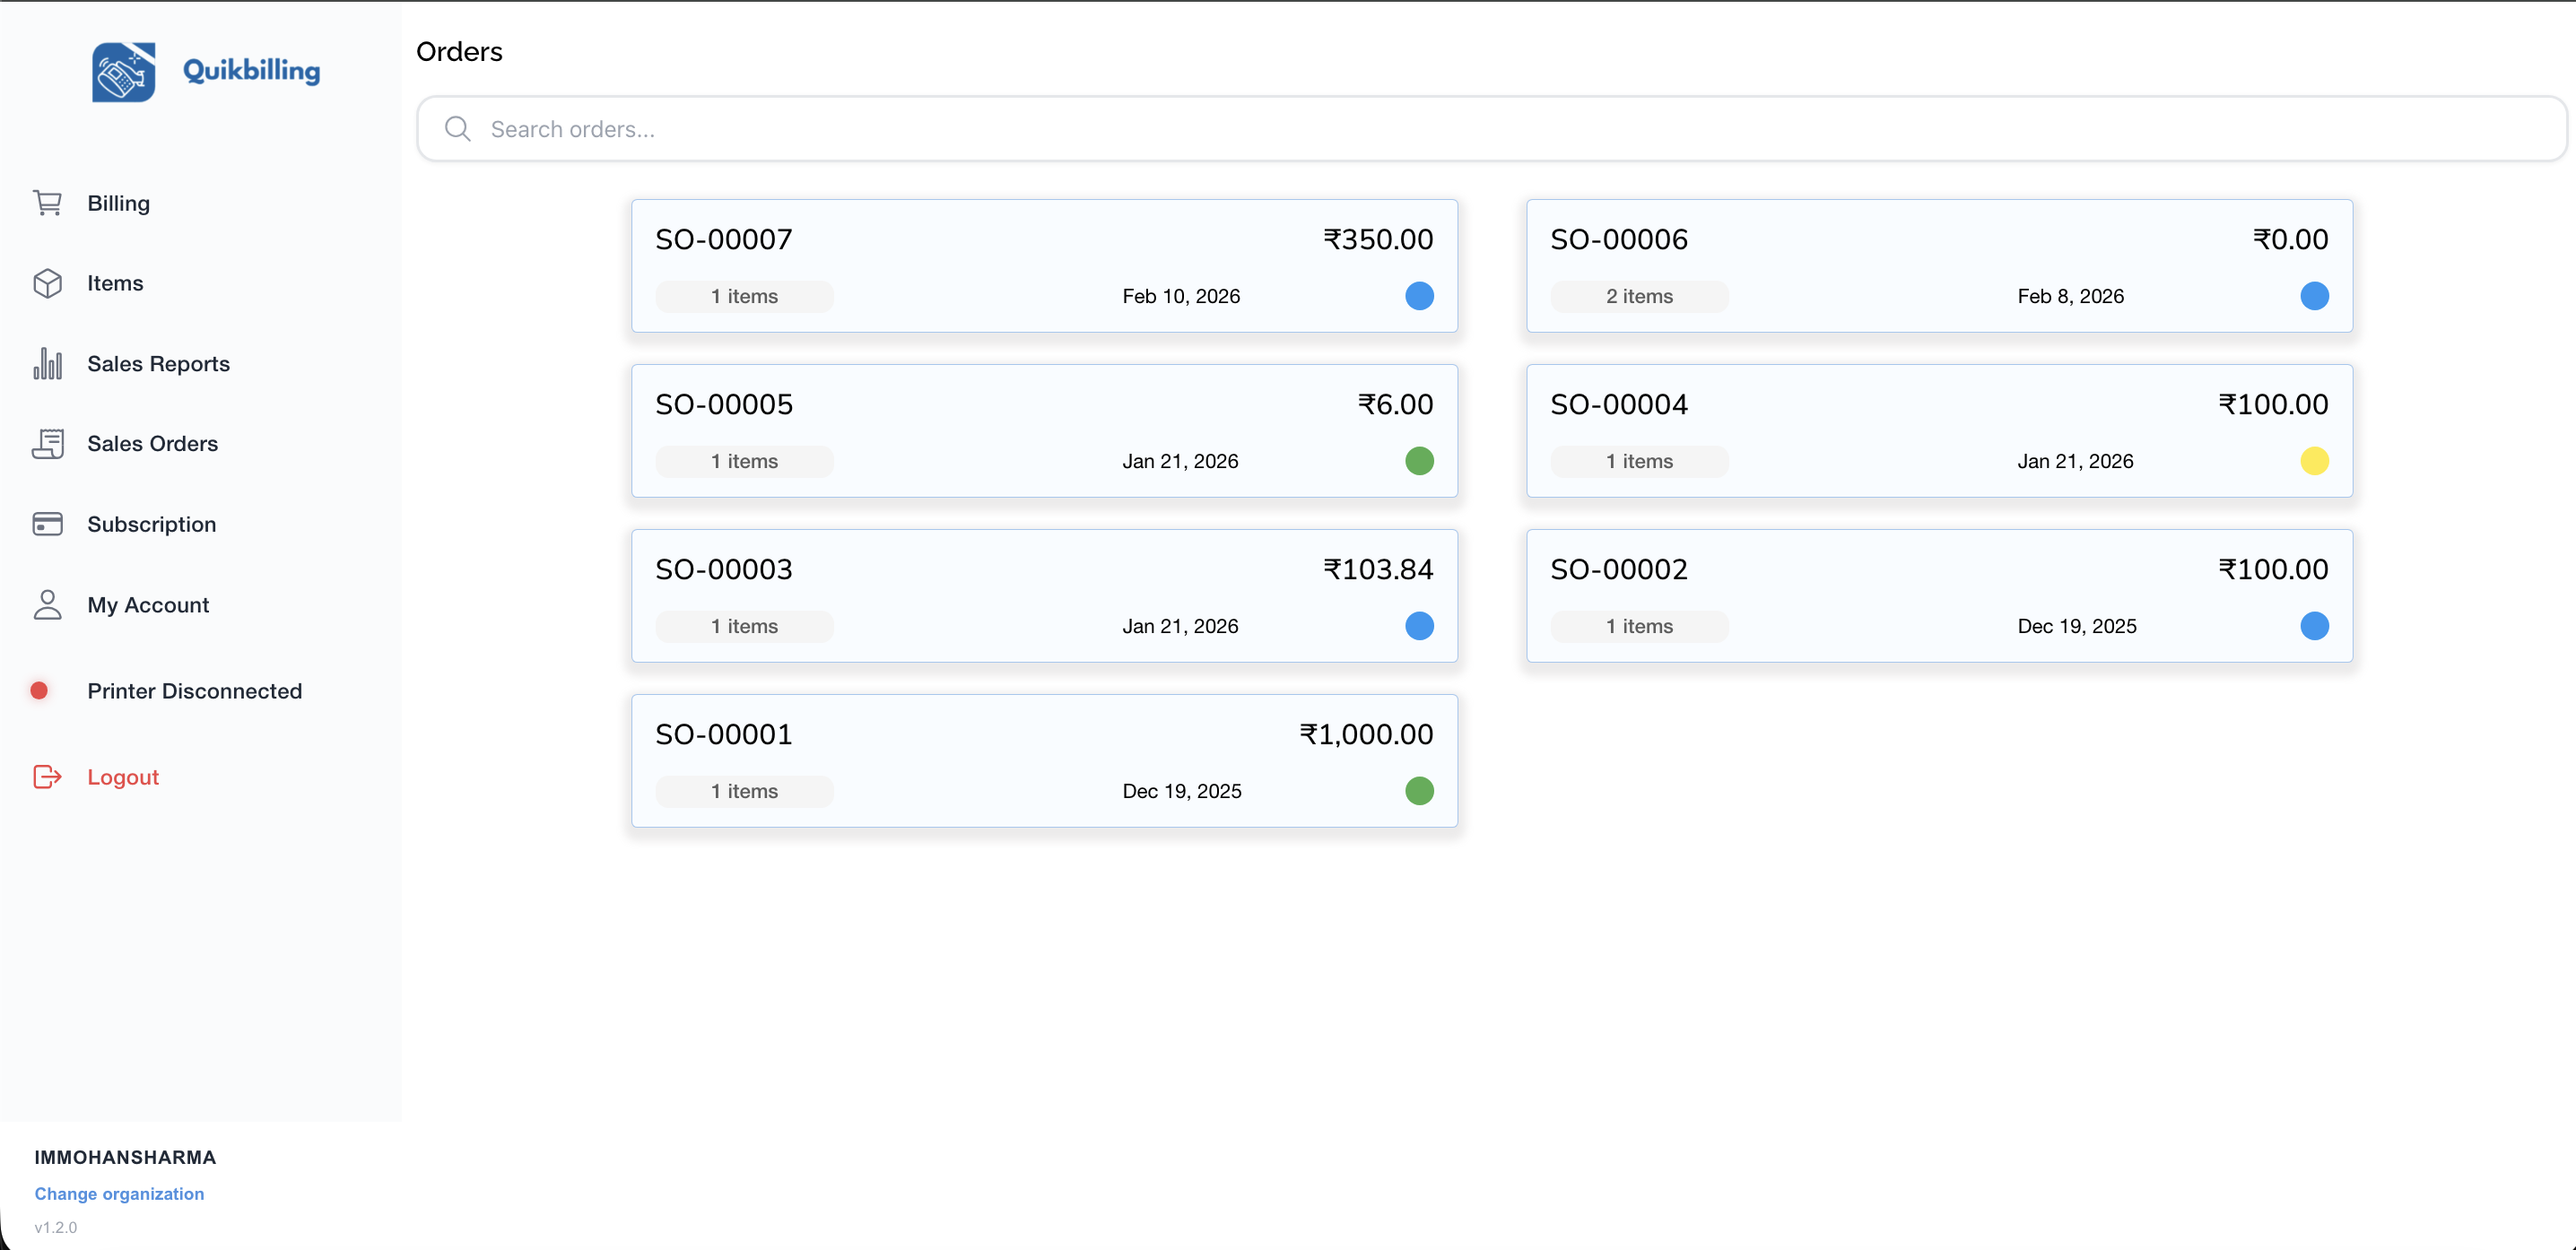The width and height of the screenshot is (2576, 1250).
Task: Click the Quikbilling logo
Action: click(x=124, y=71)
